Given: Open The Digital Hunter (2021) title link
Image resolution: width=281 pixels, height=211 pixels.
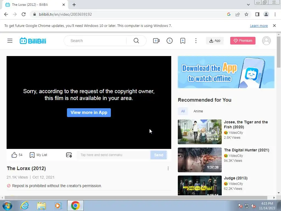Looking at the screenshot, I should click(x=247, y=150).
